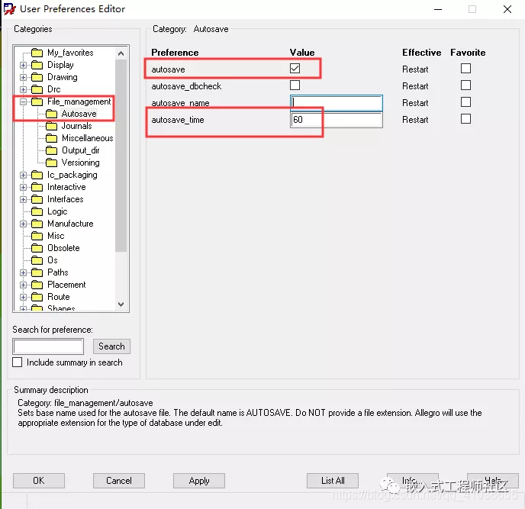Apply the preference changes
The height and width of the screenshot is (509, 525).
click(x=199, y=481)
